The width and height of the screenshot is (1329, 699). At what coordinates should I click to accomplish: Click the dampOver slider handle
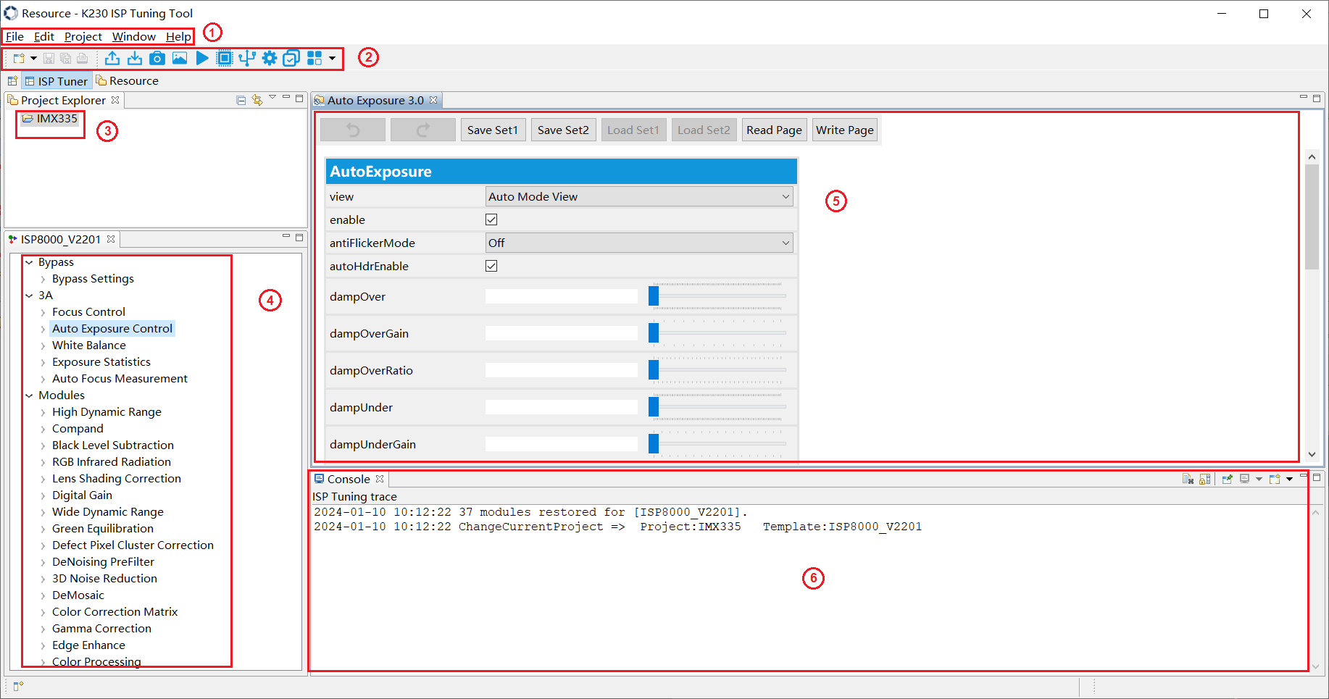[654, 296]
